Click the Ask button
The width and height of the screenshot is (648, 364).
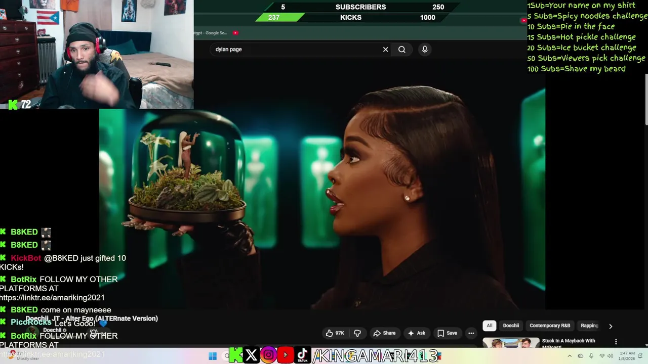coord(416,333)
